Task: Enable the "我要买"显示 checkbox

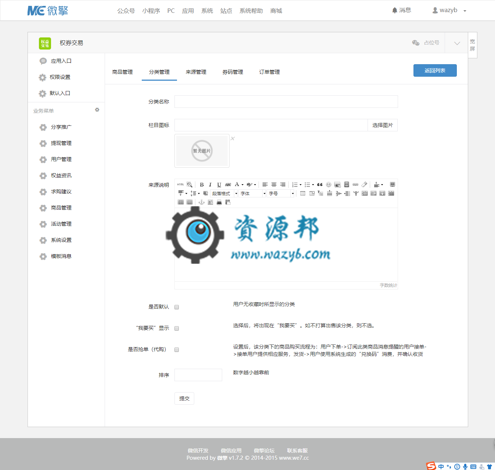Action: pyautogui.click(x=177, y=328)
